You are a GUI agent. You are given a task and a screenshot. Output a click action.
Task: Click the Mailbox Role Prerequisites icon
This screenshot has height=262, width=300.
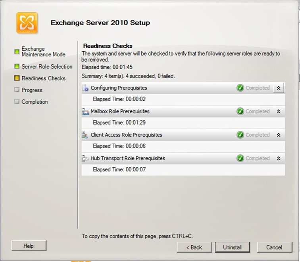pos(85,112)
